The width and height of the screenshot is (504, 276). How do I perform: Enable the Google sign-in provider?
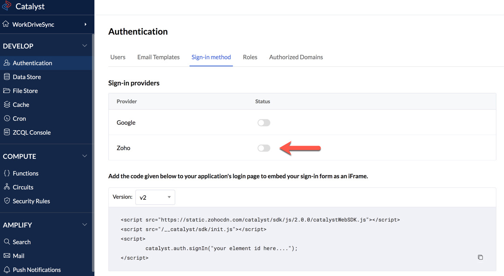point(264,122)
